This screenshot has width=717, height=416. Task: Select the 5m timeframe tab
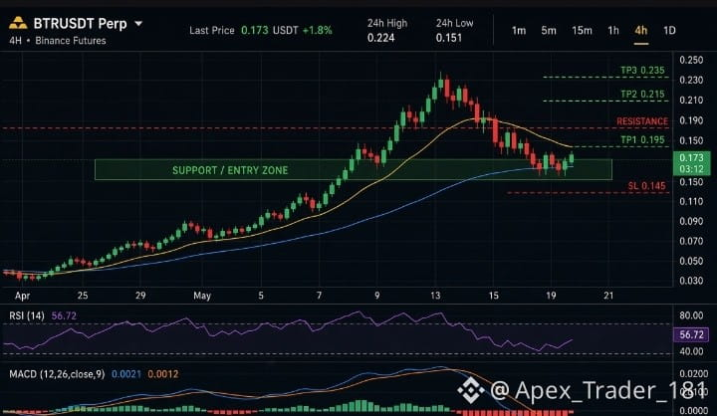click(x=549, y=31)
